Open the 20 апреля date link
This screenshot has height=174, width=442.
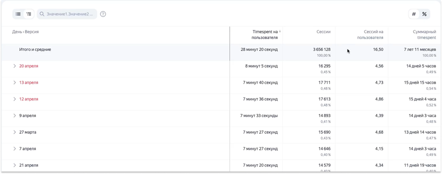pos(29,66)
